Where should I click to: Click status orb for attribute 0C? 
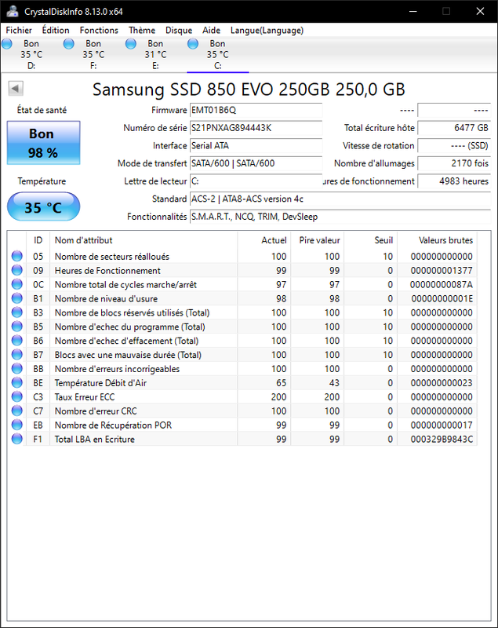16,284
